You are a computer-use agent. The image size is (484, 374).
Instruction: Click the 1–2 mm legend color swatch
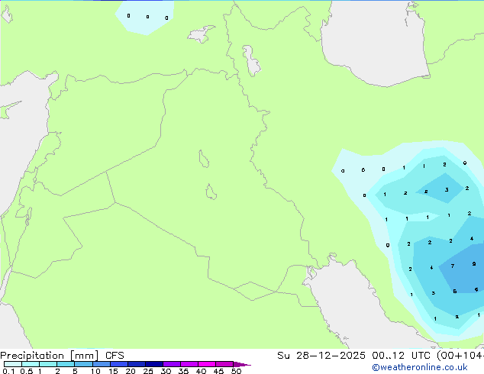48,364
